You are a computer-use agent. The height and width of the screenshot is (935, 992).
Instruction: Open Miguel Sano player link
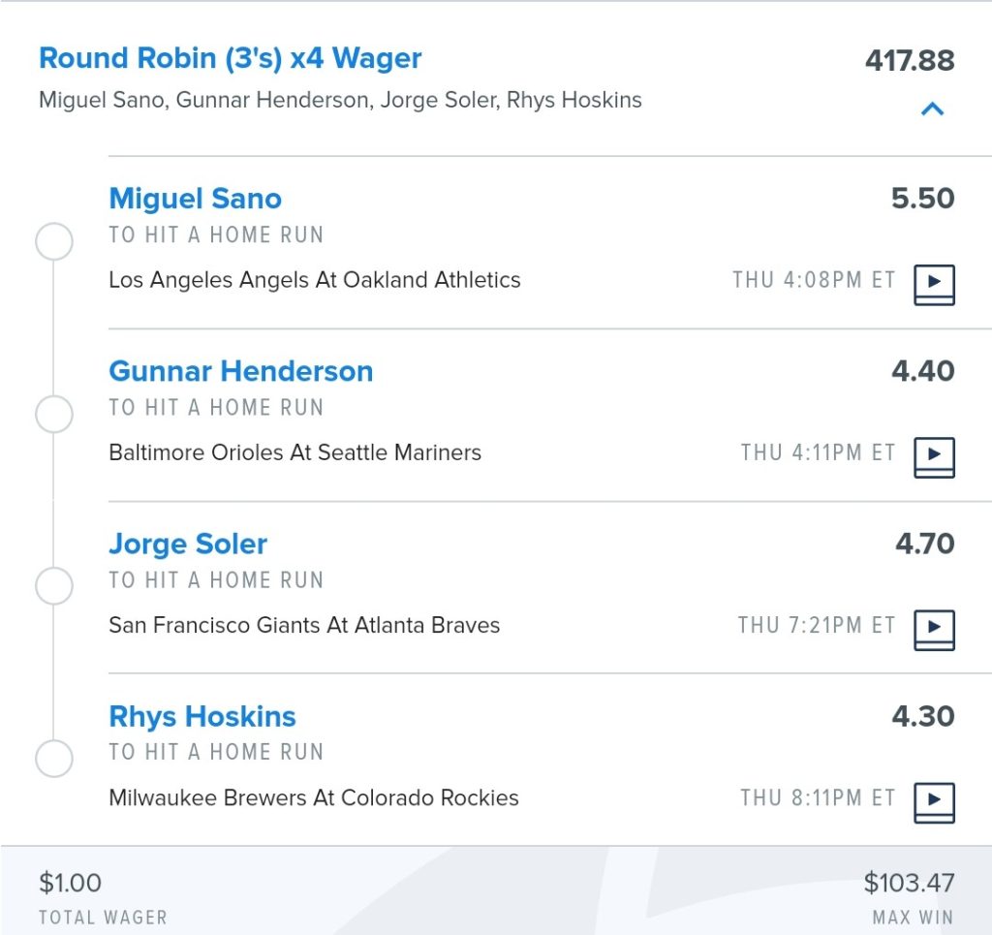195,198
